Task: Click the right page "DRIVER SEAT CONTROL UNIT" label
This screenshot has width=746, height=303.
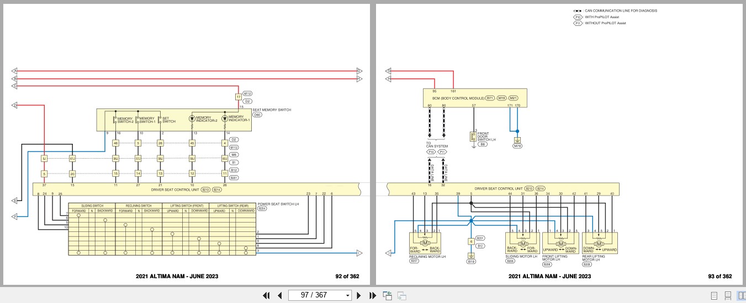Action: tap(498, 188)
